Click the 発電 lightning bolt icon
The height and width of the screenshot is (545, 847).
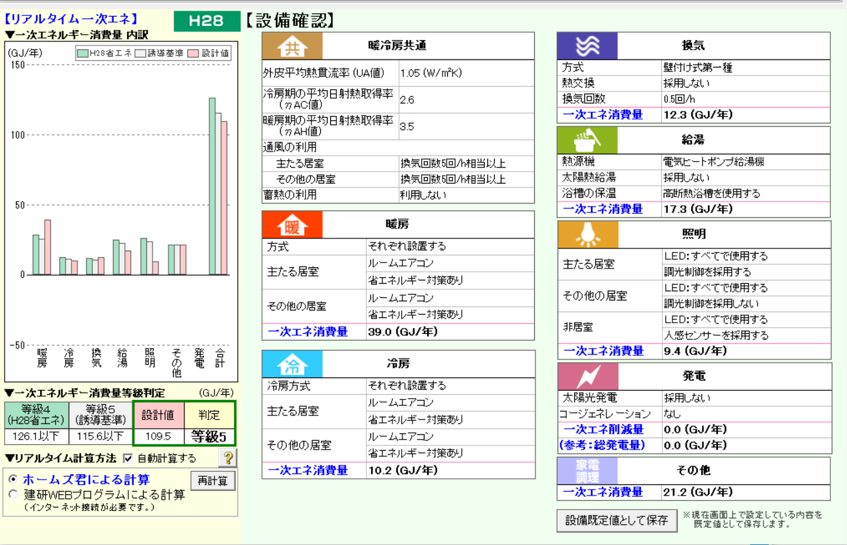[x=588, y=377]
